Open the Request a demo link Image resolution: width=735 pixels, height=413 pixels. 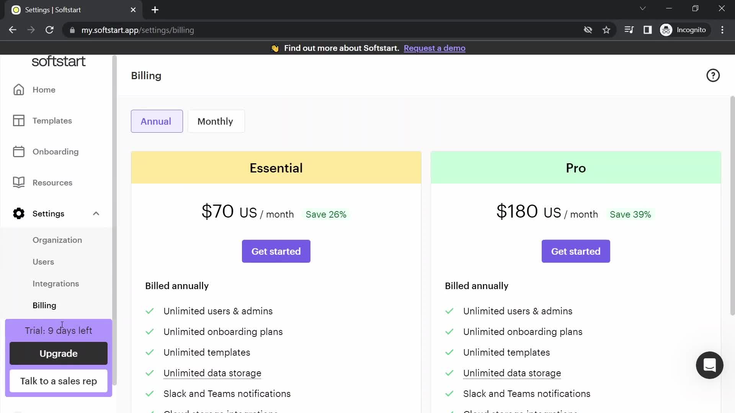434,48
